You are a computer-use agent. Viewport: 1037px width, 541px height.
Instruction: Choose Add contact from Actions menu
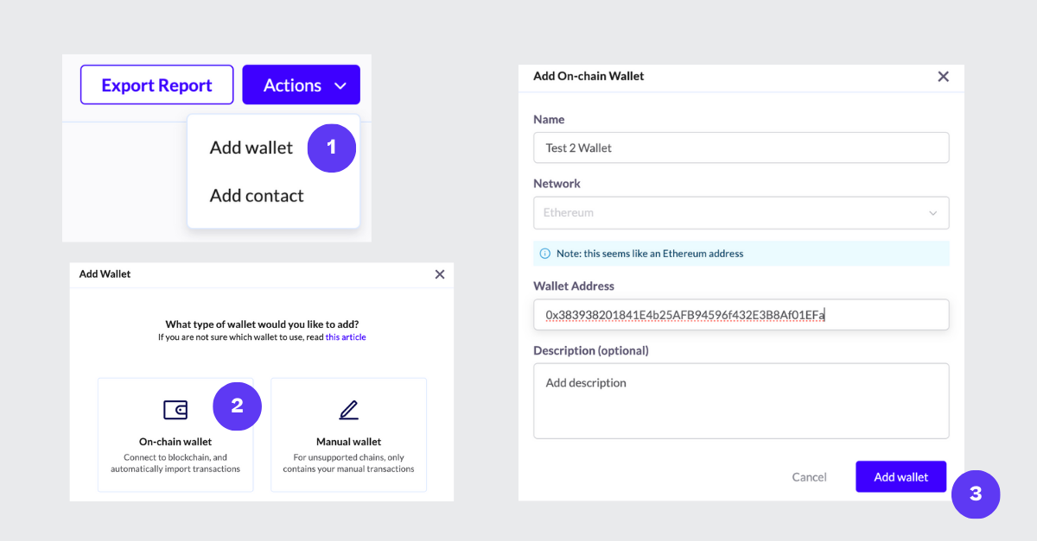(257, 196)
